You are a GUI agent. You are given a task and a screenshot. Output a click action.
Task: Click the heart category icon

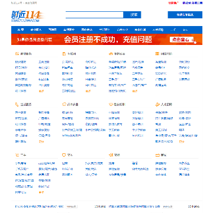[x=64, y=155]
